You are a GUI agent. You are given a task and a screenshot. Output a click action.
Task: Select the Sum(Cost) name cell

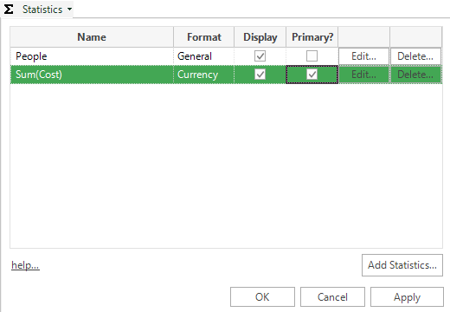(x=92, y=75)
